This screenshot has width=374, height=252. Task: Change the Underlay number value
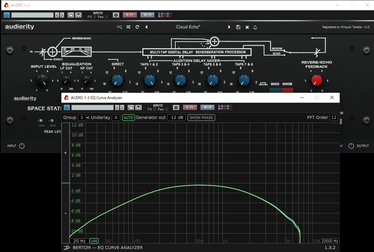[116, 118]
